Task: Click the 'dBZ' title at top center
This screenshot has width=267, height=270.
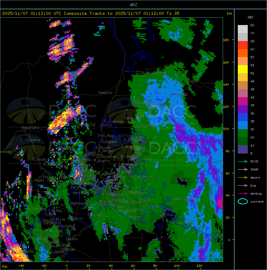Action: (133, 4)
